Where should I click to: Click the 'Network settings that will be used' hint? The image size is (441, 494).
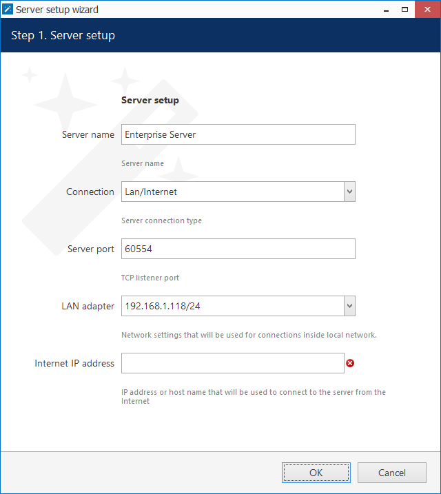coord(249,335)
